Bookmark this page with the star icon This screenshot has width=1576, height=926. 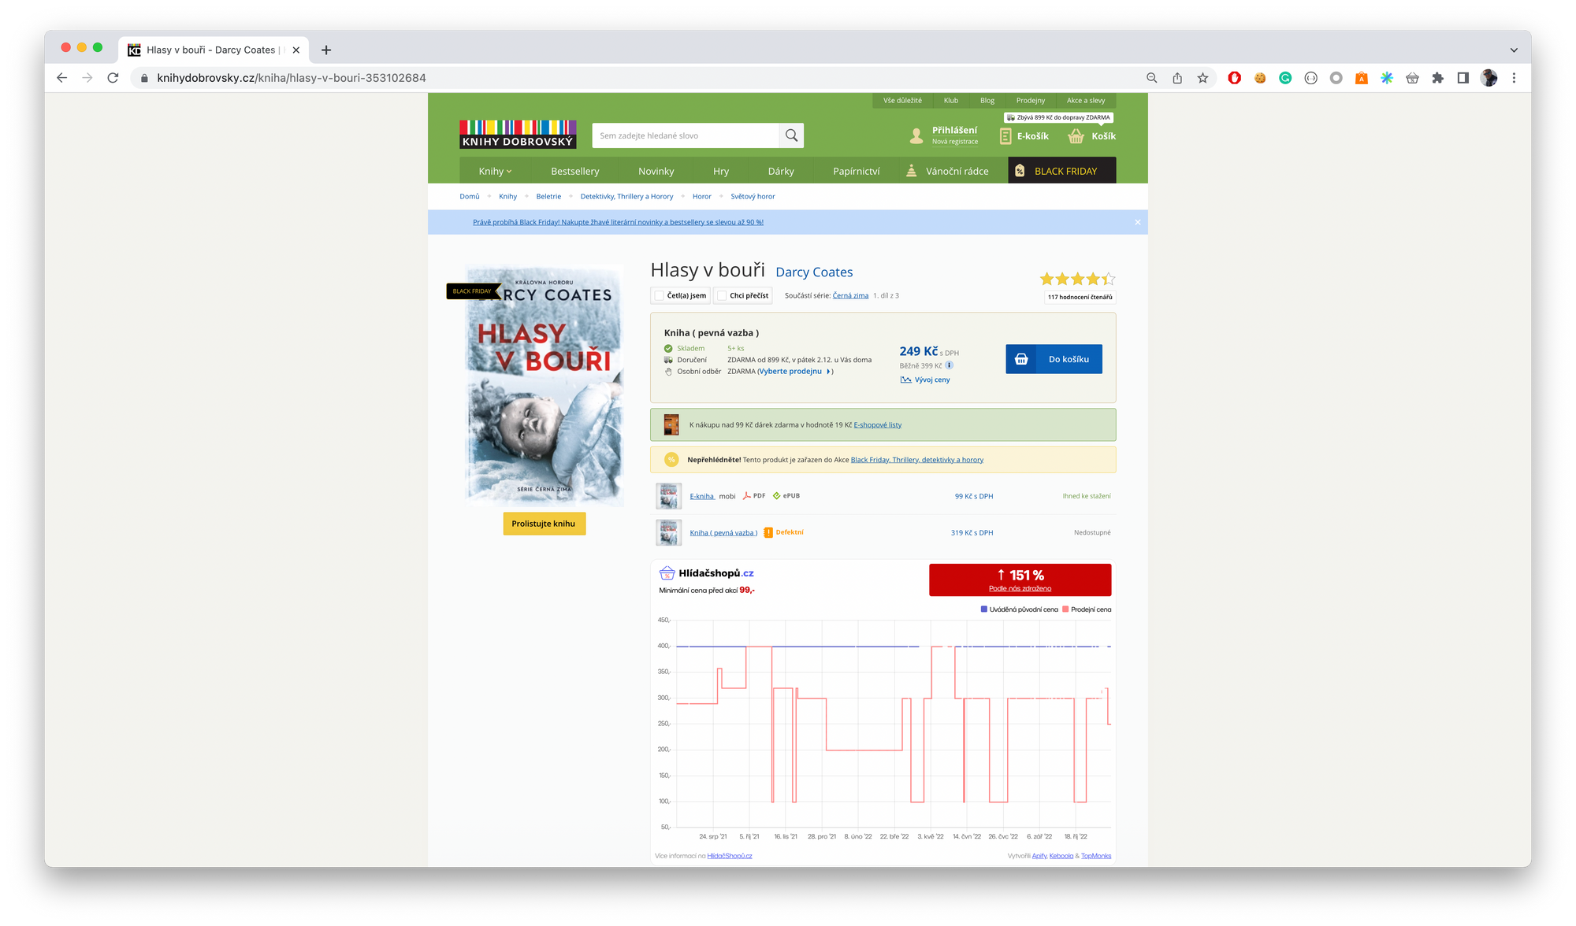click(x=1202, y=78)
